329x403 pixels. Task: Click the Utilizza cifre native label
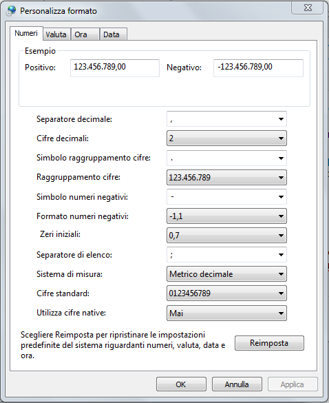pyautogui.click(x=71, y=313)
